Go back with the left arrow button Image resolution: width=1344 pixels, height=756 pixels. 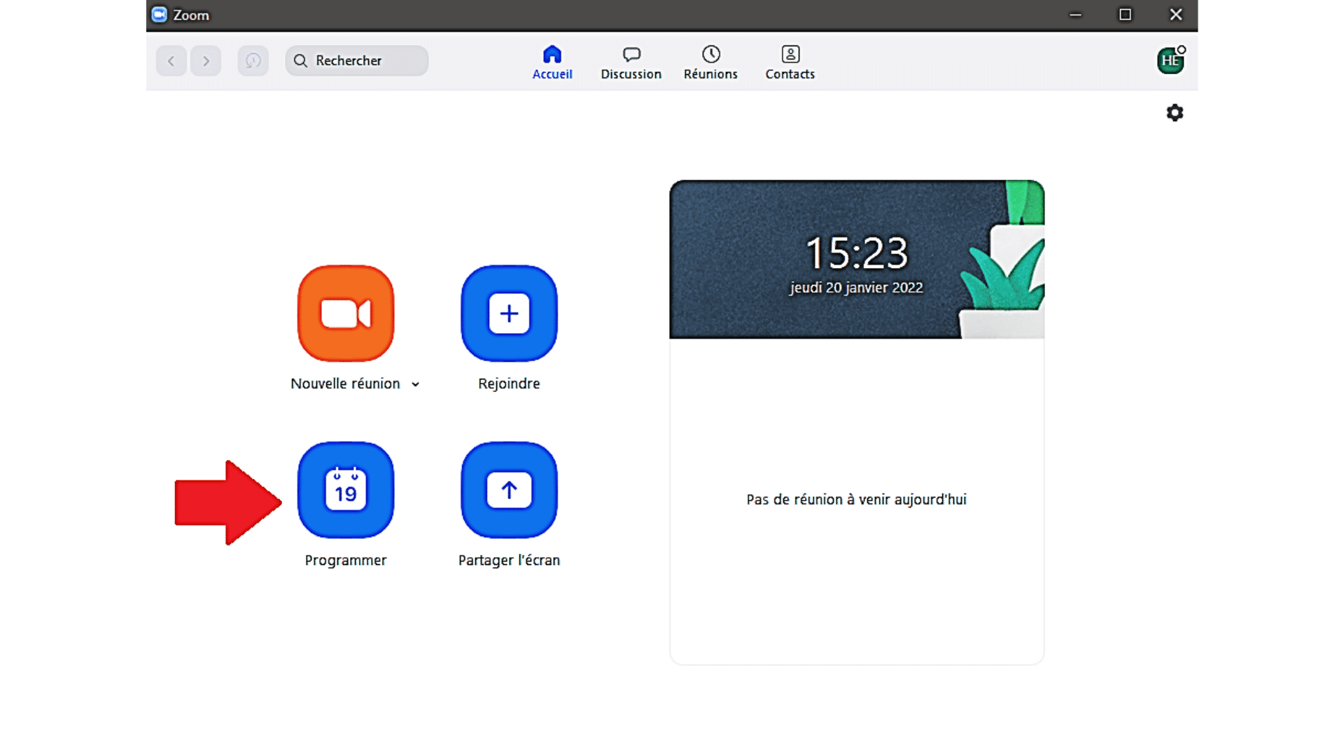click(171, 61)
